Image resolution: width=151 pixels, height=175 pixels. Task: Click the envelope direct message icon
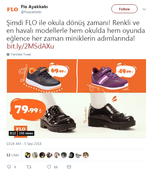point(69,167)
